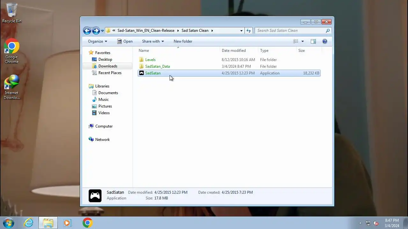
Task: Open Documents library
Action: pyautogui.click(x=108, y=93)
